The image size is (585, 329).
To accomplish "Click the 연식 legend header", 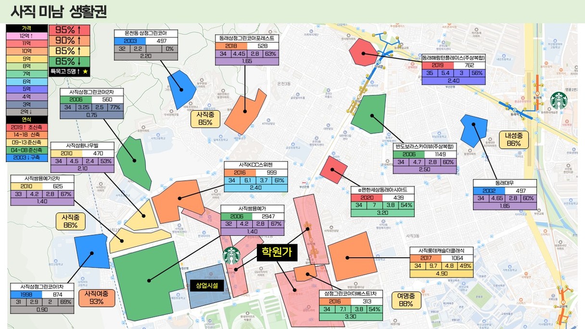I will click(26, 119).
